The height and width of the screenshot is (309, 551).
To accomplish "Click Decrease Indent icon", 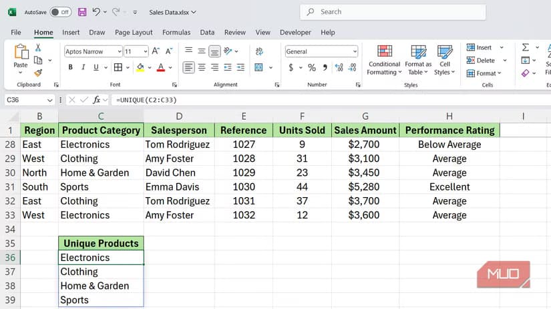I will pyautogui.click(x=228, y=67).
